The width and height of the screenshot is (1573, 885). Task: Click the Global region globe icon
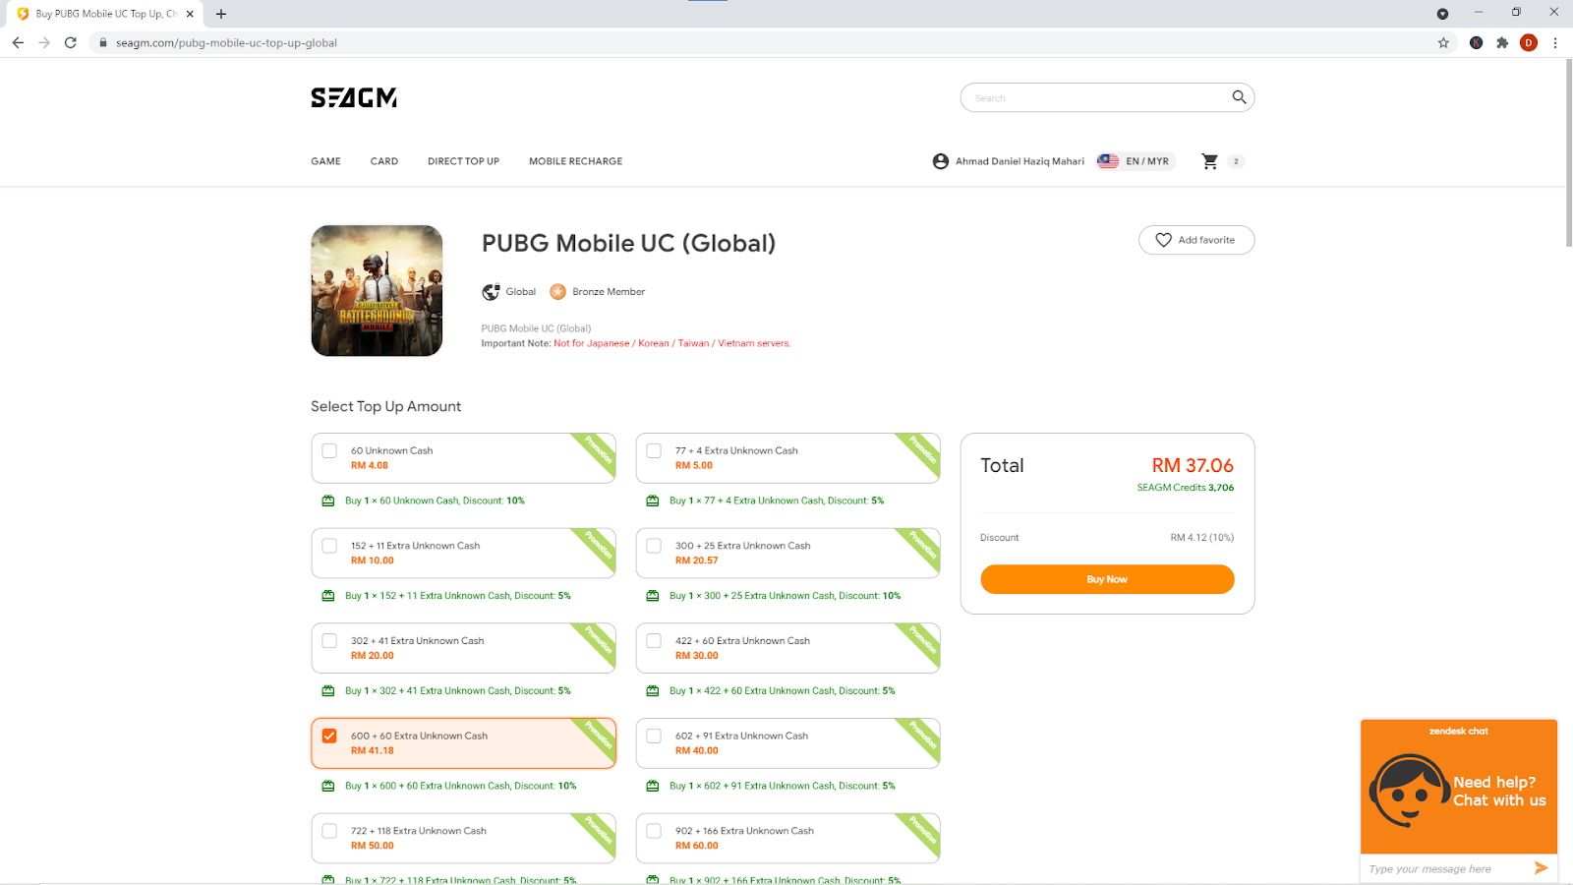(x=491, y=292)
